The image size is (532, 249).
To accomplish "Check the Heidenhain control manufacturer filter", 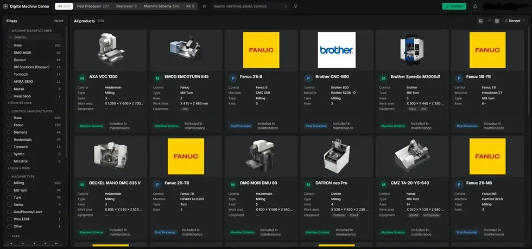I will pyautogui.click(x=10, y=140).
